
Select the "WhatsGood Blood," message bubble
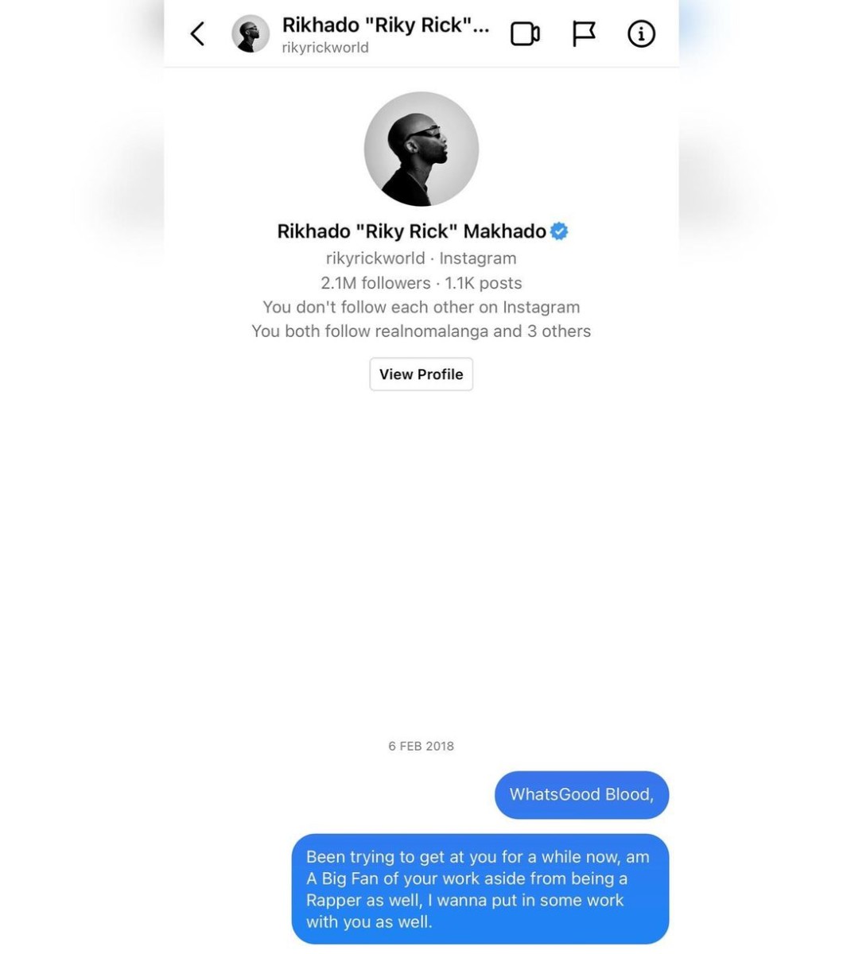(x=582, y=795)
